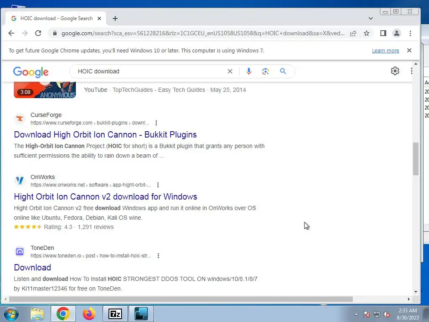Click the OnWorks site favicon

20,180
